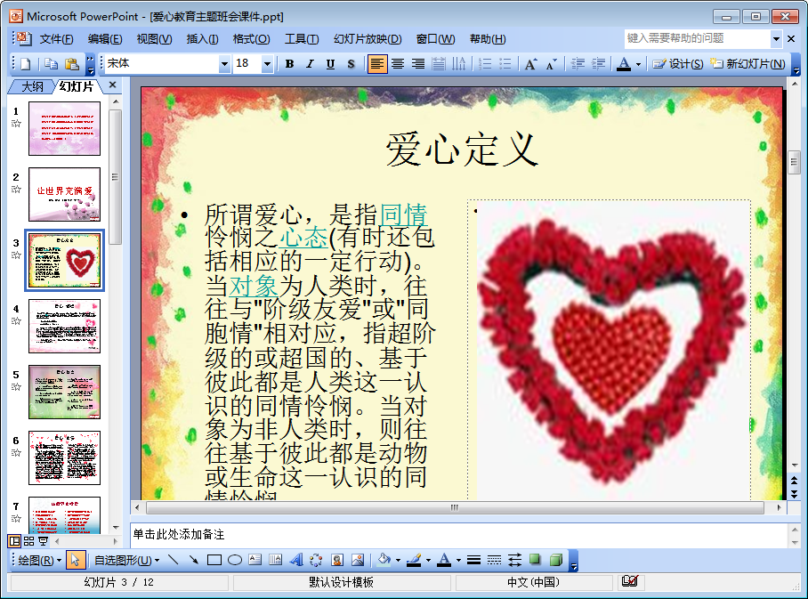Activate the select objects arrow tool
Image resolution: width=808 pixels, height=599 pixels.
click(x=76, y=560)
